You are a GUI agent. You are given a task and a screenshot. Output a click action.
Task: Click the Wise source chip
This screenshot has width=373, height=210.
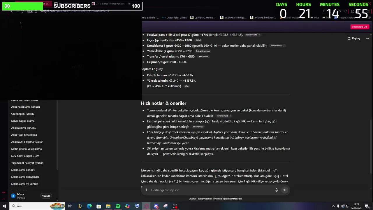pos(186,86)
